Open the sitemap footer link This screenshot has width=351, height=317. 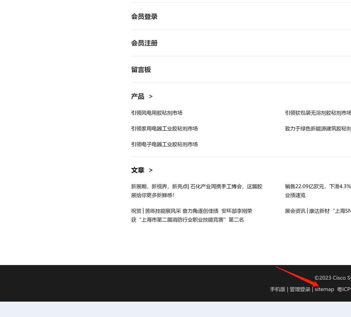(x=324, y=289)
